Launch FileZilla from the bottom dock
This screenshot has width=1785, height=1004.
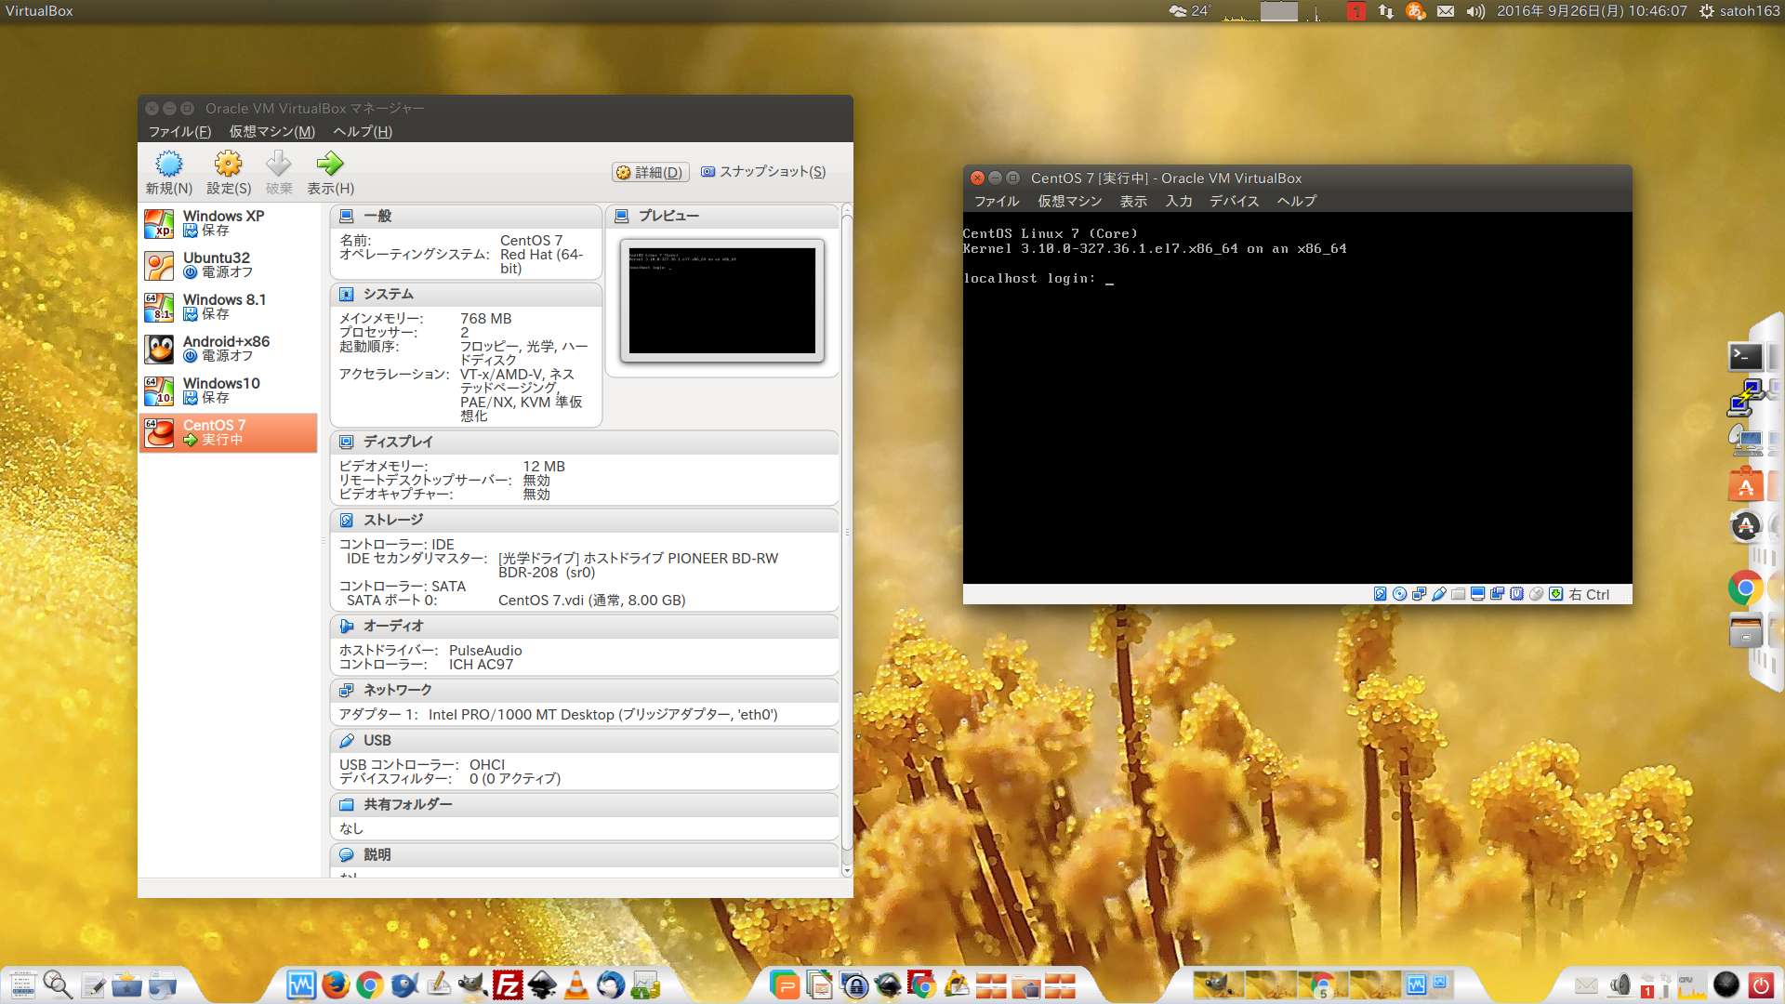point(508,984)
